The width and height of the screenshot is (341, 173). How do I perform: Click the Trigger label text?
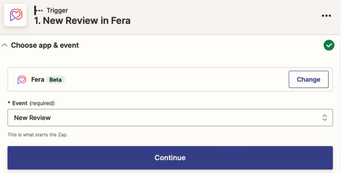tap(57, 10)
